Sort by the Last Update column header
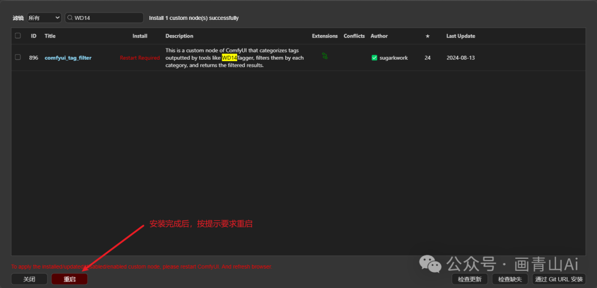597x288 pixels. click(460, 36)
